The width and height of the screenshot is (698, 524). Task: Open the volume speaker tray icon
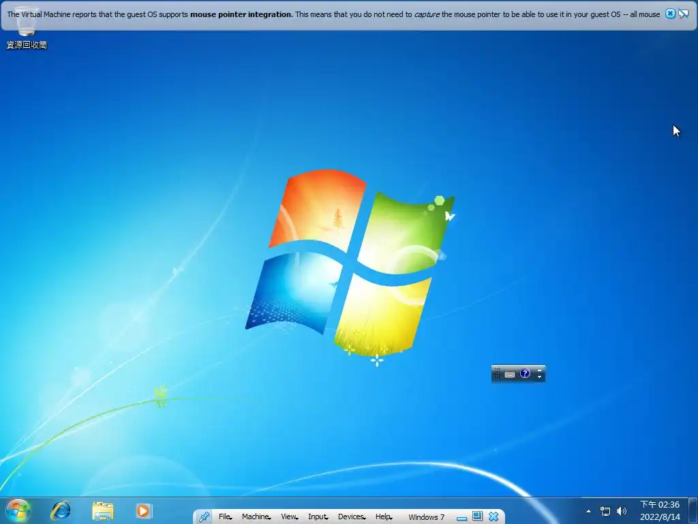[x=622, y=511]
